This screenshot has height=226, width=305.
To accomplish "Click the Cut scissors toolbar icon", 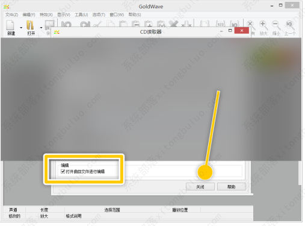I will pyautogui.click(x=97, y=24).
